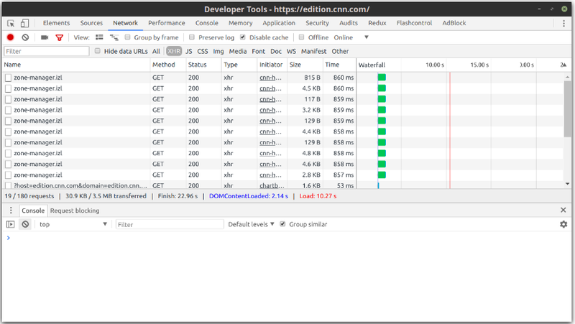The width and height of the screenshot is (575, 324).
Task: Open the Online throttling dropdown
Action: click(351, 37)
